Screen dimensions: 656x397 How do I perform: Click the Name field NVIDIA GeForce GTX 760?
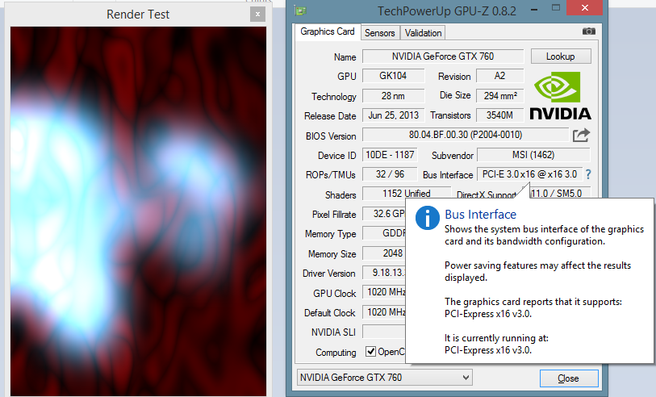pos(443,56)
